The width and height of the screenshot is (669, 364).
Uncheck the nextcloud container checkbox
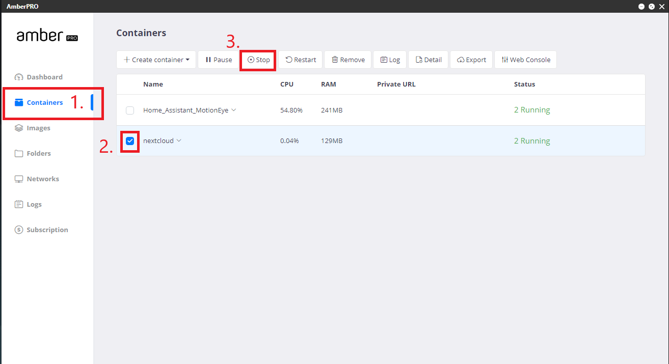click(130, 141)
